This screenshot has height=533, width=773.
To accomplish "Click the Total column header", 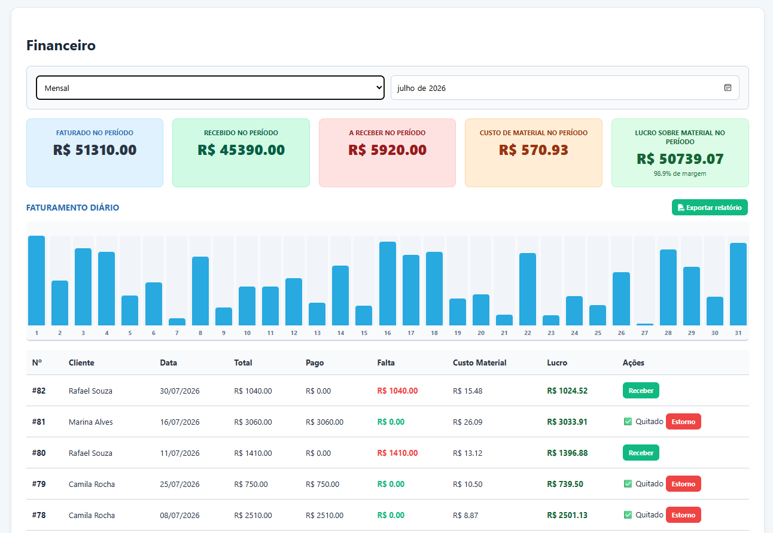I will tap(243, 363).
